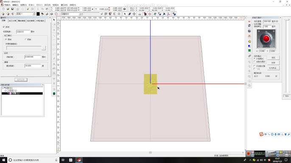Click the save disk icon
Image resolution: width=291 pixels, height=163 pixels.
pos(12,9)
